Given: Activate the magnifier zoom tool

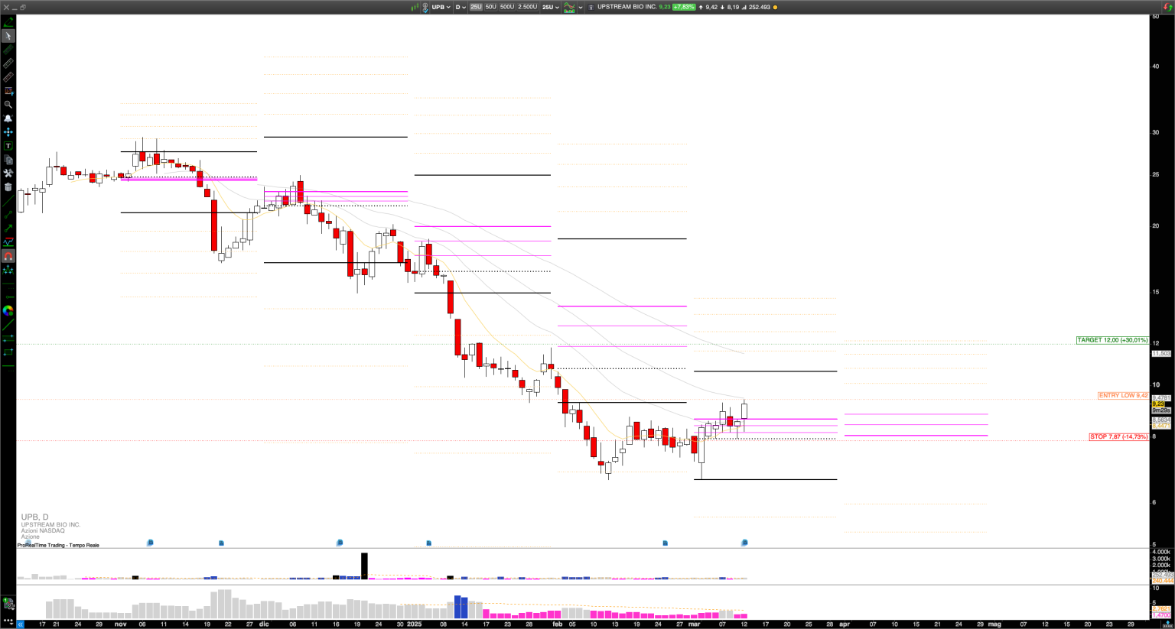Looking at the screenshot, I should (x=8, y=105).
